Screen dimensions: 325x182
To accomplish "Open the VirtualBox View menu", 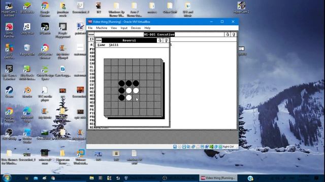I will pyautogui.click(x=114, y=28).
